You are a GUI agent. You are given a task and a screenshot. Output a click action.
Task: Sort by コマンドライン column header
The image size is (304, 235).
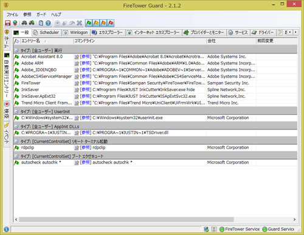pyautogui.click(x=140, y=41)
